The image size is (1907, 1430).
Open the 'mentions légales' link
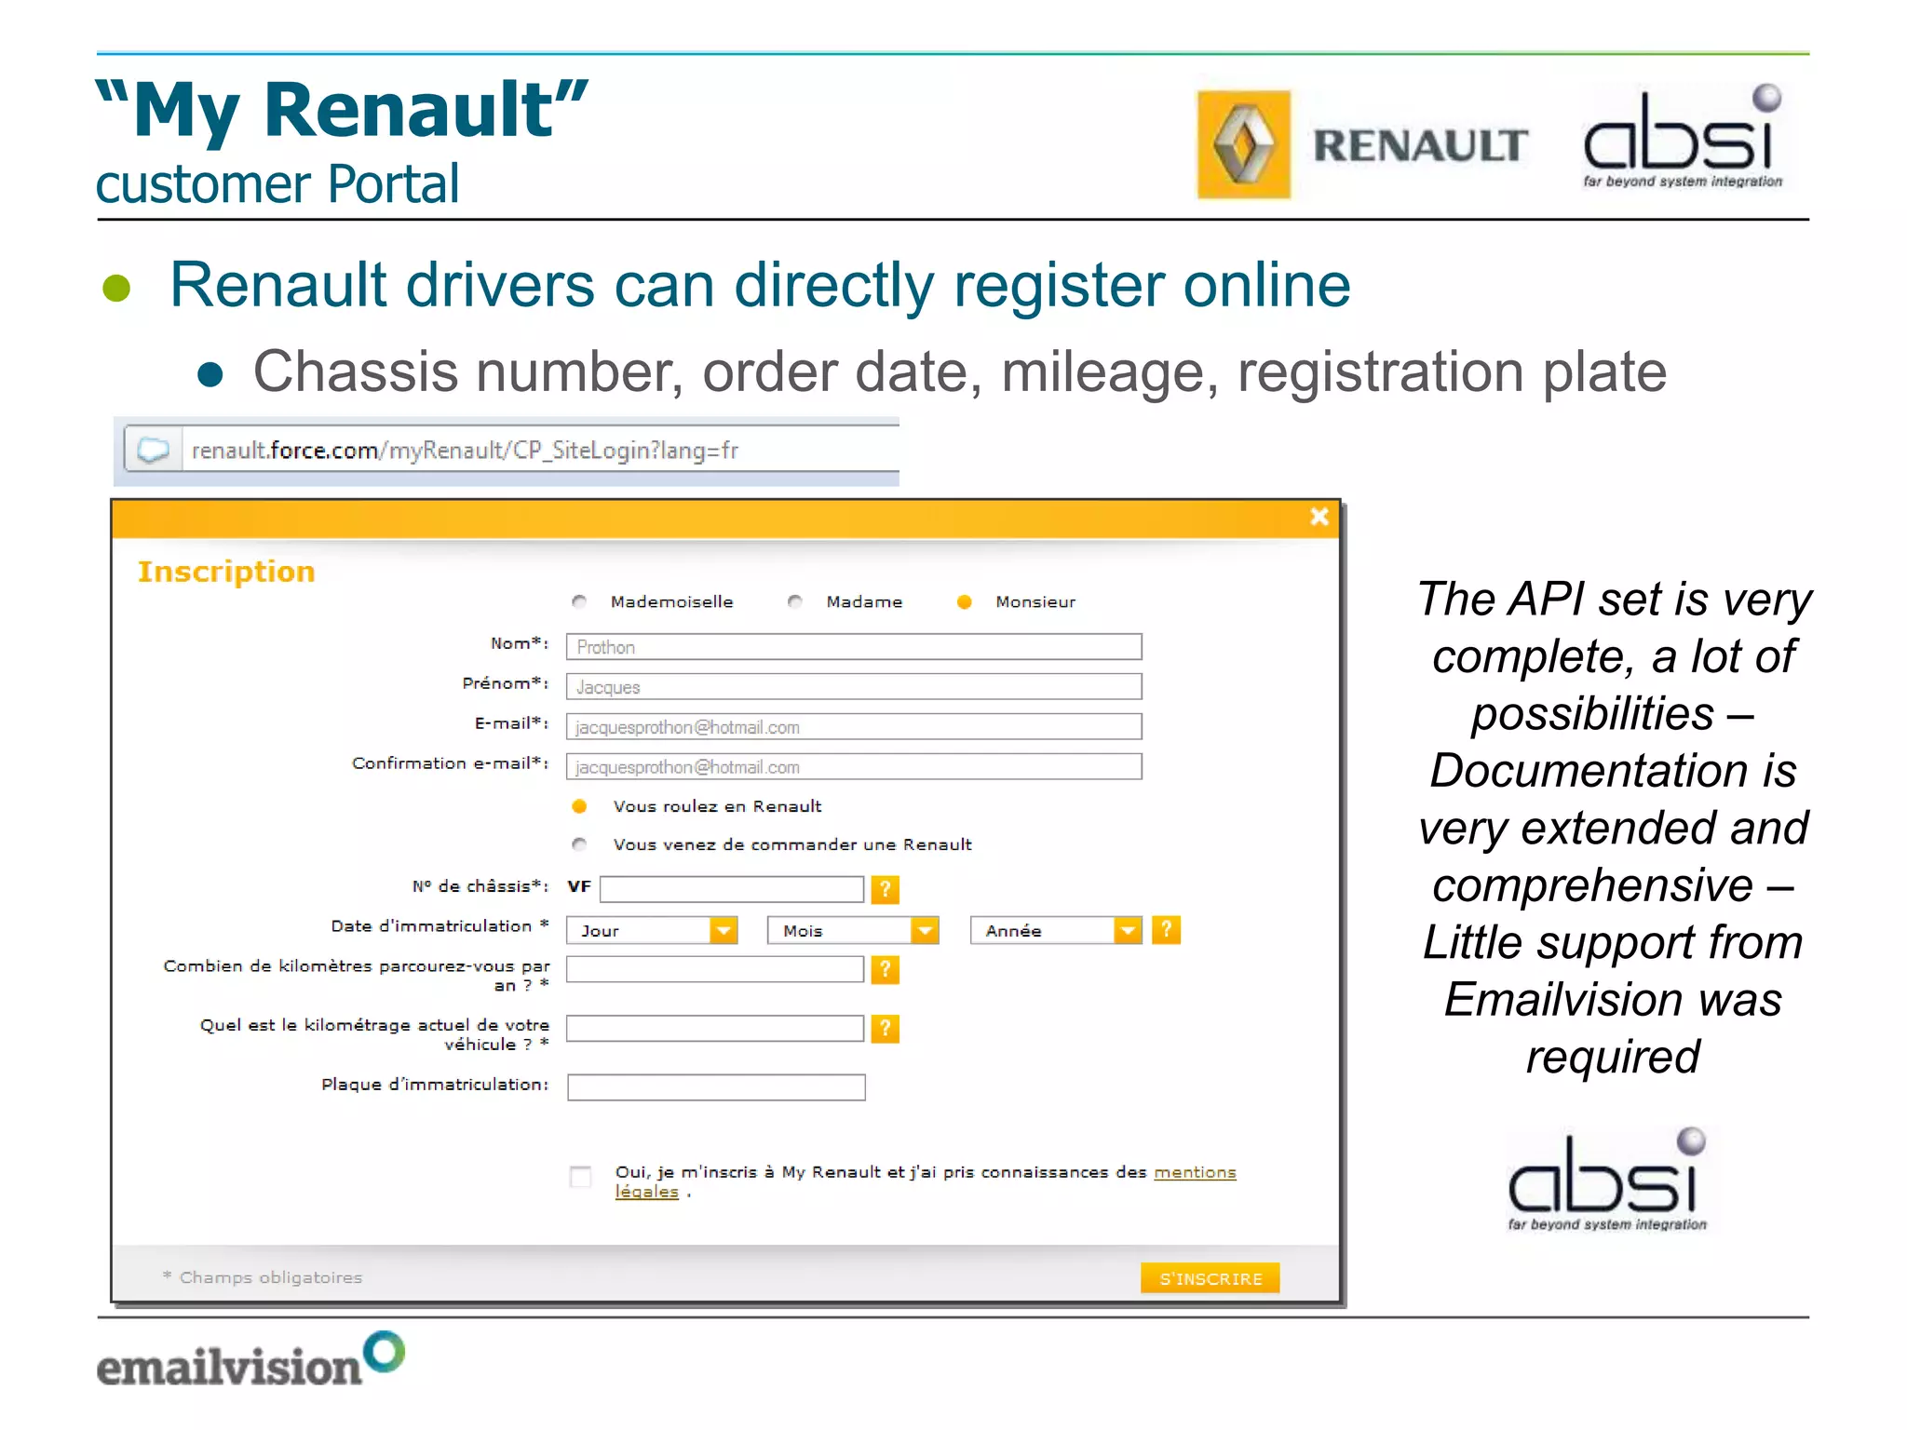click(1195, 1172)
